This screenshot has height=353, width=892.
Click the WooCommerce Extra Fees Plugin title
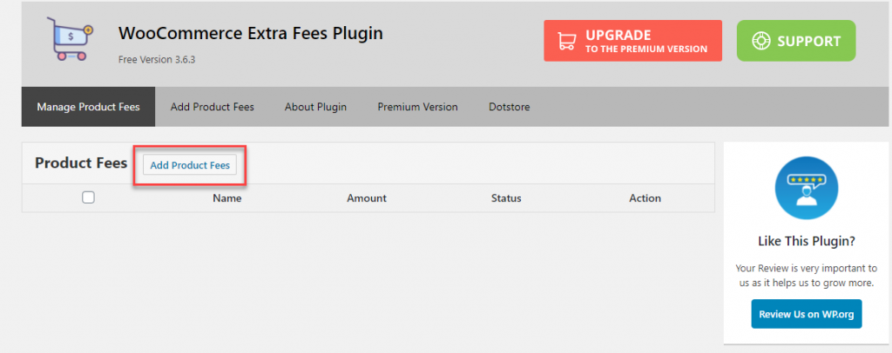[250, 34]
